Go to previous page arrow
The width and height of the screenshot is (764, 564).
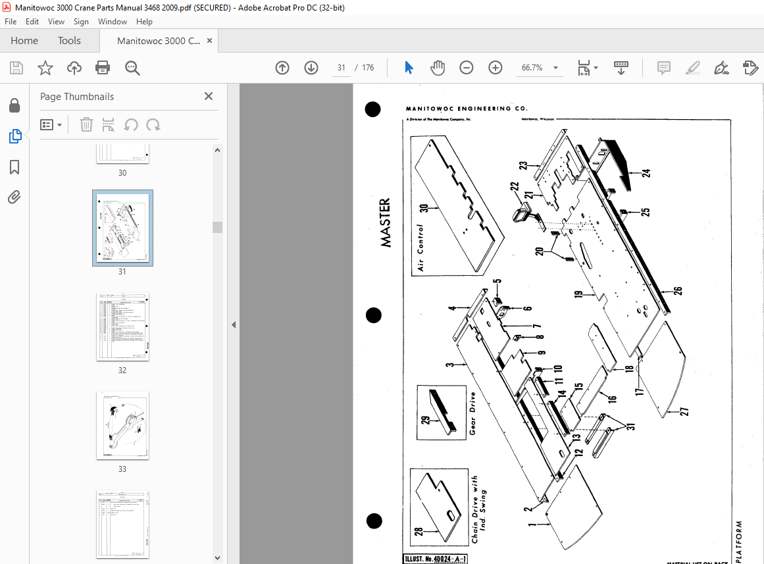282,68
